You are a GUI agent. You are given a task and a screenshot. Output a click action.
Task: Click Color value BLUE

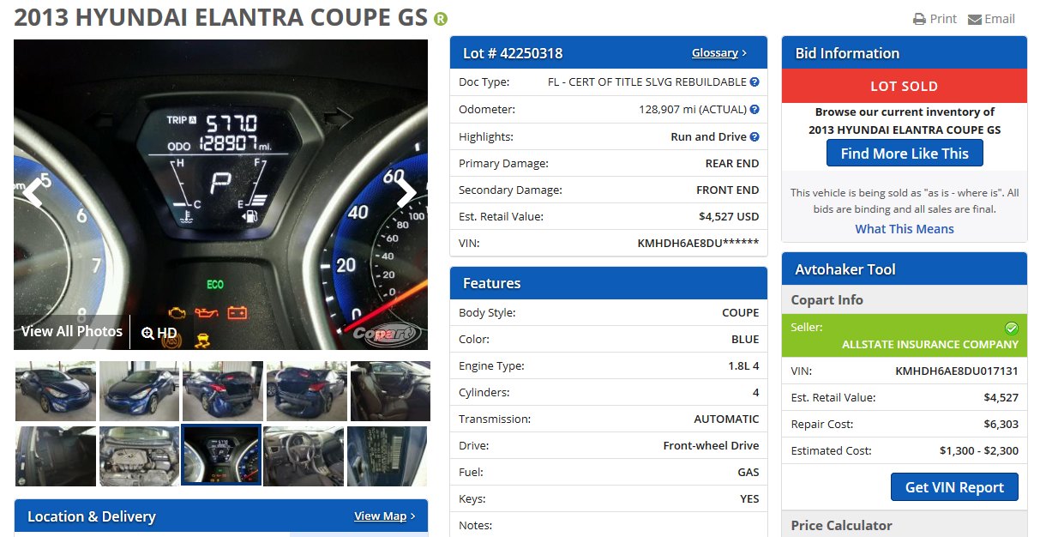point(745,339)
